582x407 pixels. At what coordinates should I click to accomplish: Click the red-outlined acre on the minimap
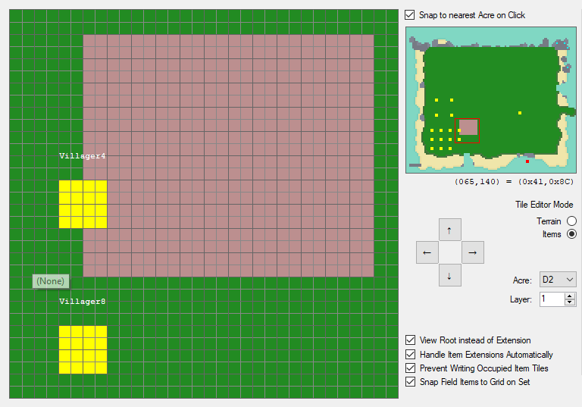[x=467, y=130]
